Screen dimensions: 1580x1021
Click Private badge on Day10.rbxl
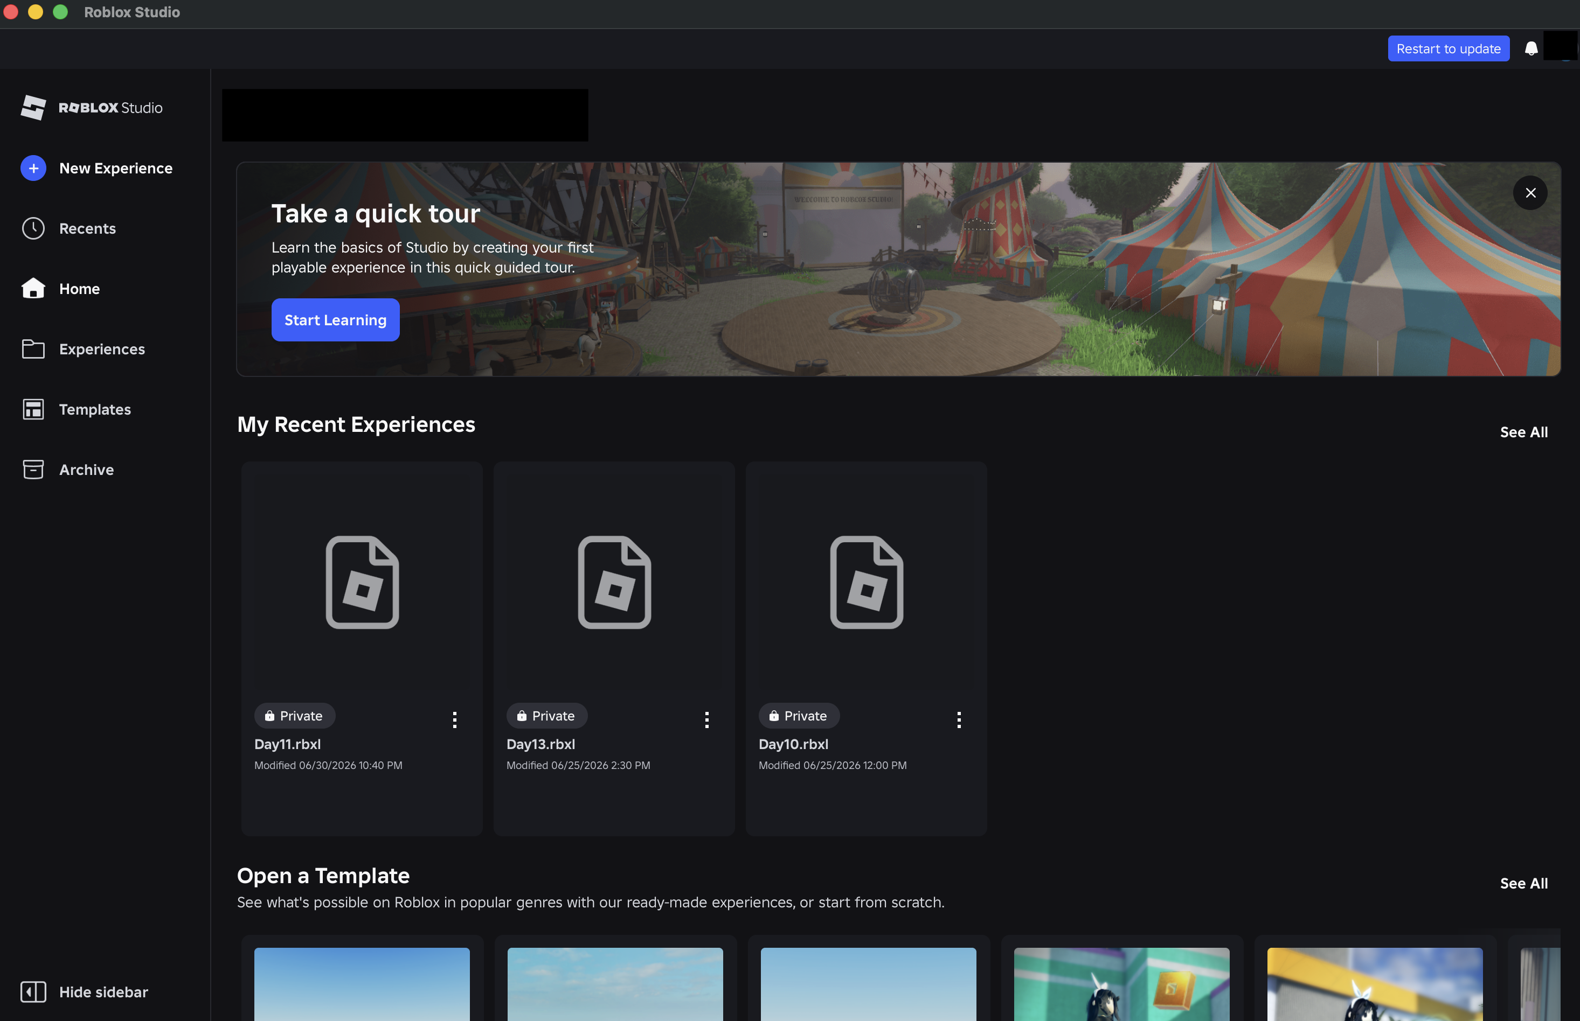click(799, 715)
